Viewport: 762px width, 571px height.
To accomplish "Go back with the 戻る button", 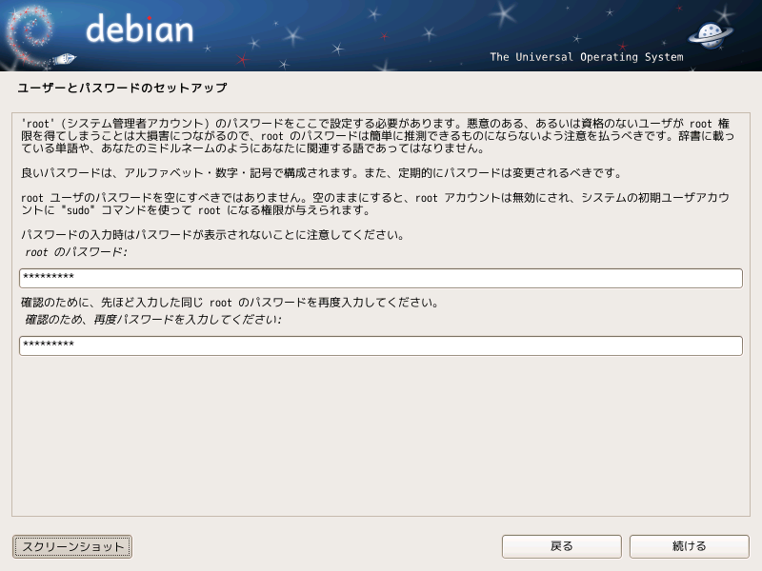I will click(x=562, y=546).
